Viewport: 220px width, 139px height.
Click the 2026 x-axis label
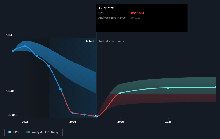168,122
